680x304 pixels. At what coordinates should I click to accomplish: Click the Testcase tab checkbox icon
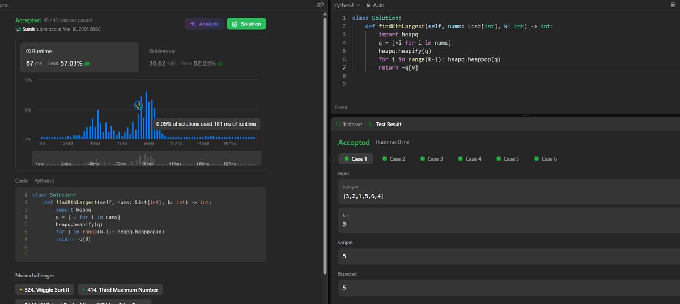(x=338, y=123)
